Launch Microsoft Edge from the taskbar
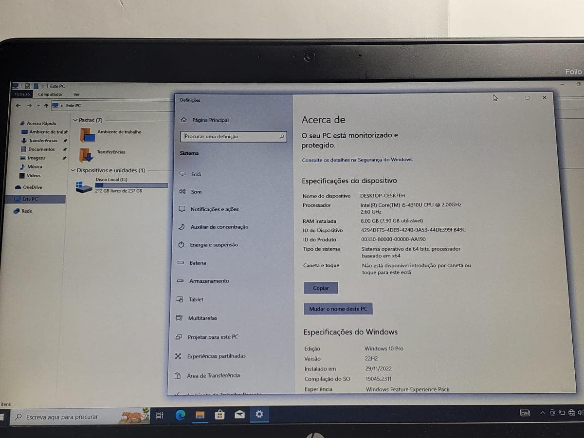584x438 pixels. pyautogui.click(x=180, y=415)
